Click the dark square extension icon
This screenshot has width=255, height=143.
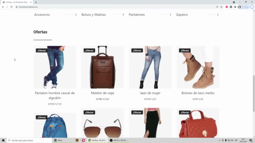coord(231,7)
